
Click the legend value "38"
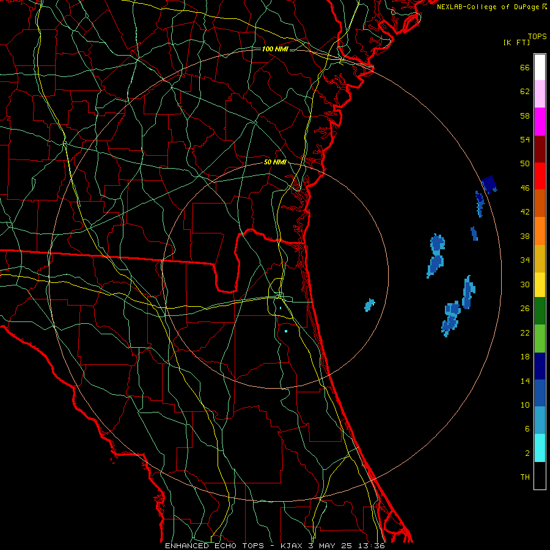coord(525,237)
